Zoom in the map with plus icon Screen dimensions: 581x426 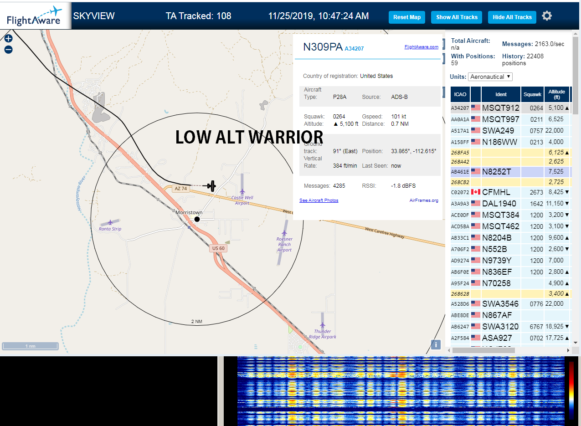(8, 39)
